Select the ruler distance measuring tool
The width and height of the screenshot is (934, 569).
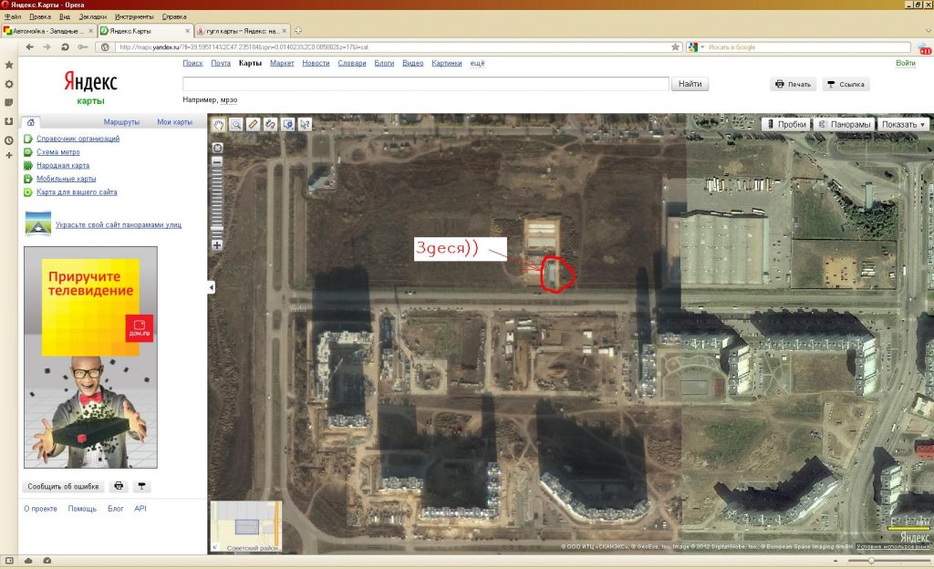pyautogui.click(x=253, y=124)
